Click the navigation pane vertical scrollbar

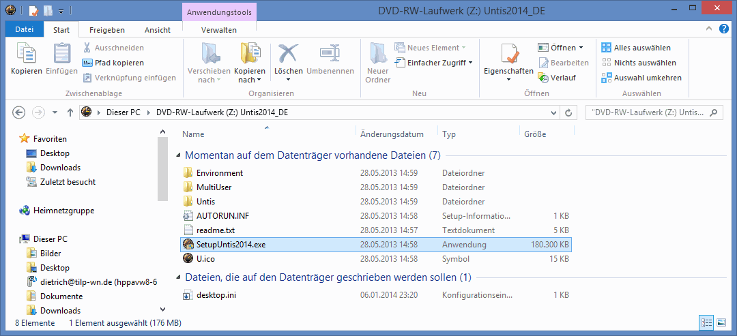point(162,170)
